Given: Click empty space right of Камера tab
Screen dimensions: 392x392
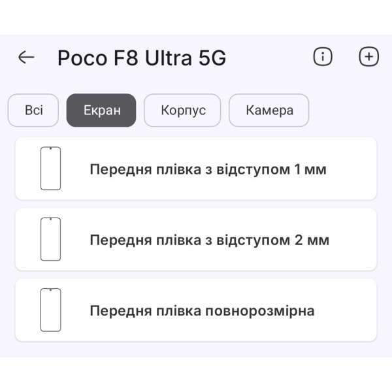Looking at the screenshot, I should (x=346, y=110).
